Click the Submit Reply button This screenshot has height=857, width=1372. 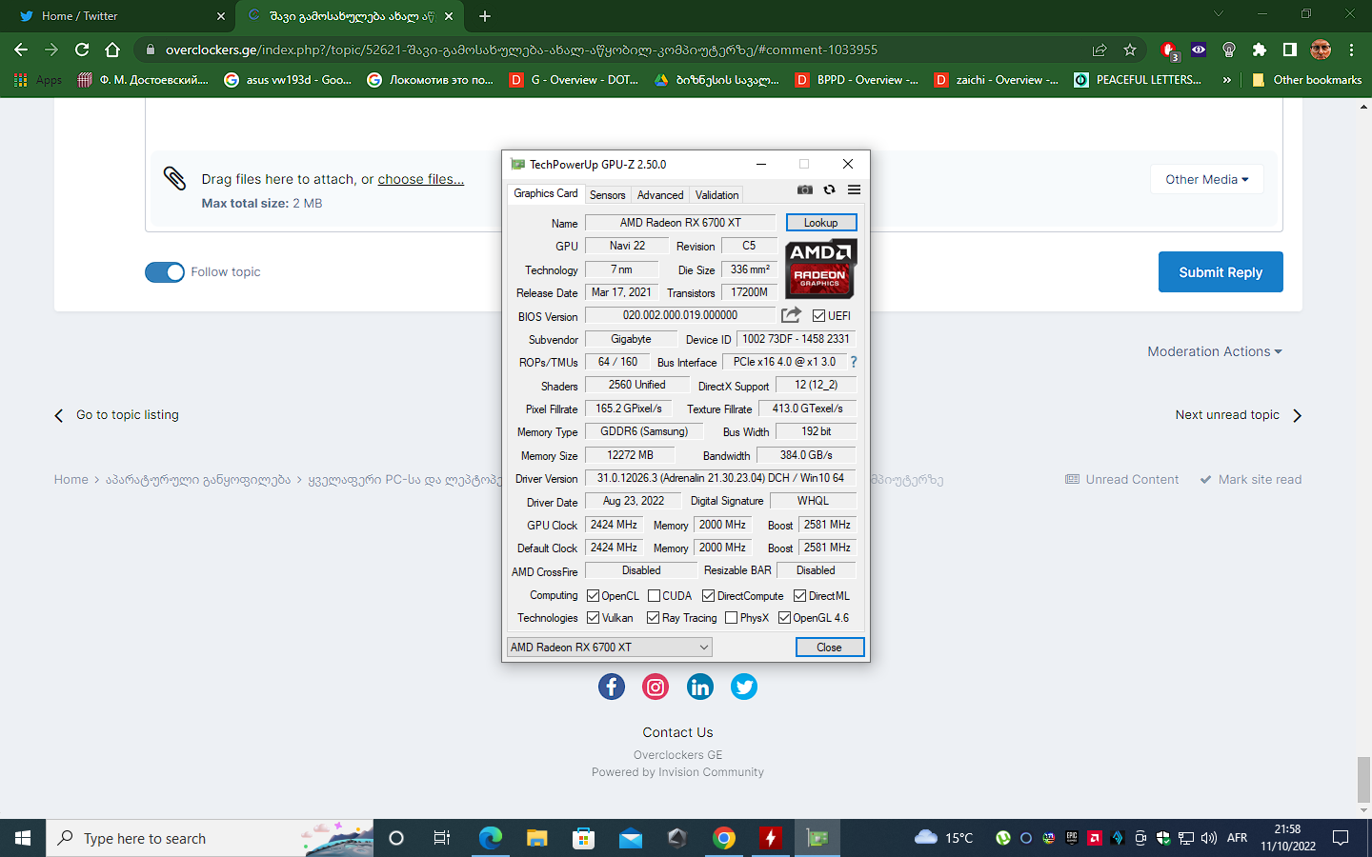(x=1221, y=272)
